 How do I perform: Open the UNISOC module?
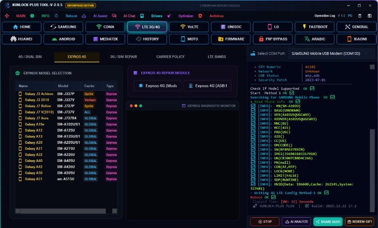(231, 27)
